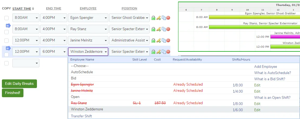This screenshot has width=300, height=119.
Task: Click Edit link in the Egon Spengler list row
Action: (x=257, y=85)
